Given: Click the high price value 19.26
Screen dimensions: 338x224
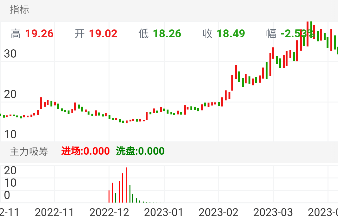Looking at the screenshot, I should click(x=39, y=34).
